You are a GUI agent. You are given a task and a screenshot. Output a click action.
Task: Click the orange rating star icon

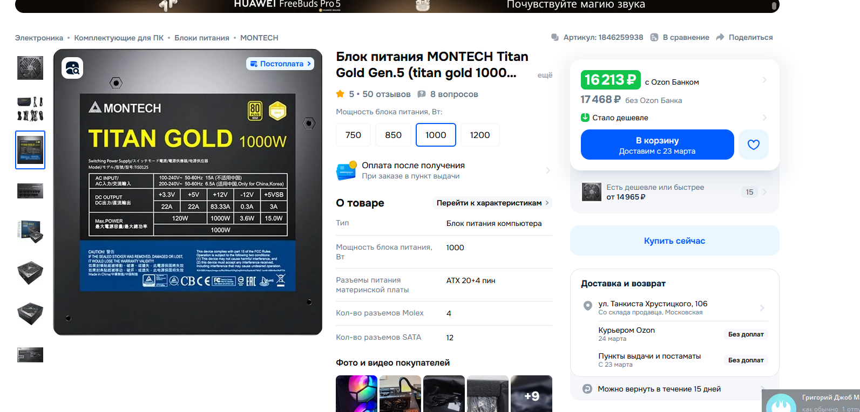340,94
